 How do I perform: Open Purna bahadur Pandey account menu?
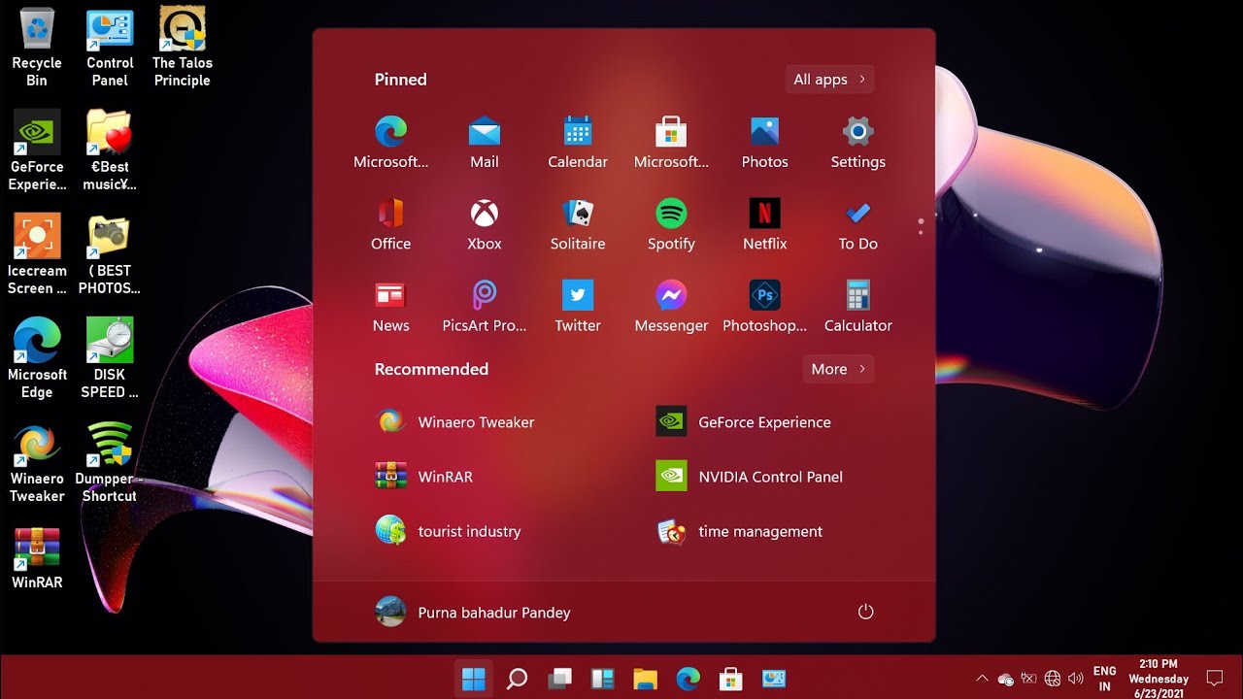pyautogui.click(x=473, y=612)
